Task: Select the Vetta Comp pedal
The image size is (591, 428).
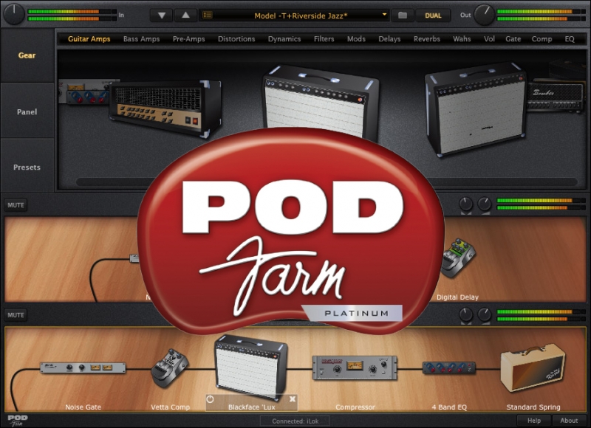Action: click(169, 368)
